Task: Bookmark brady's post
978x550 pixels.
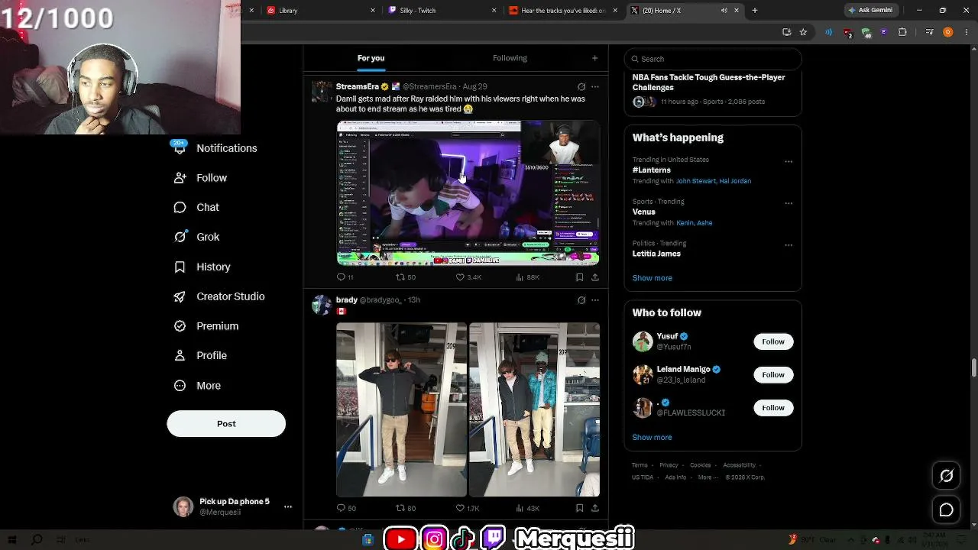Action: coord(579,508)
